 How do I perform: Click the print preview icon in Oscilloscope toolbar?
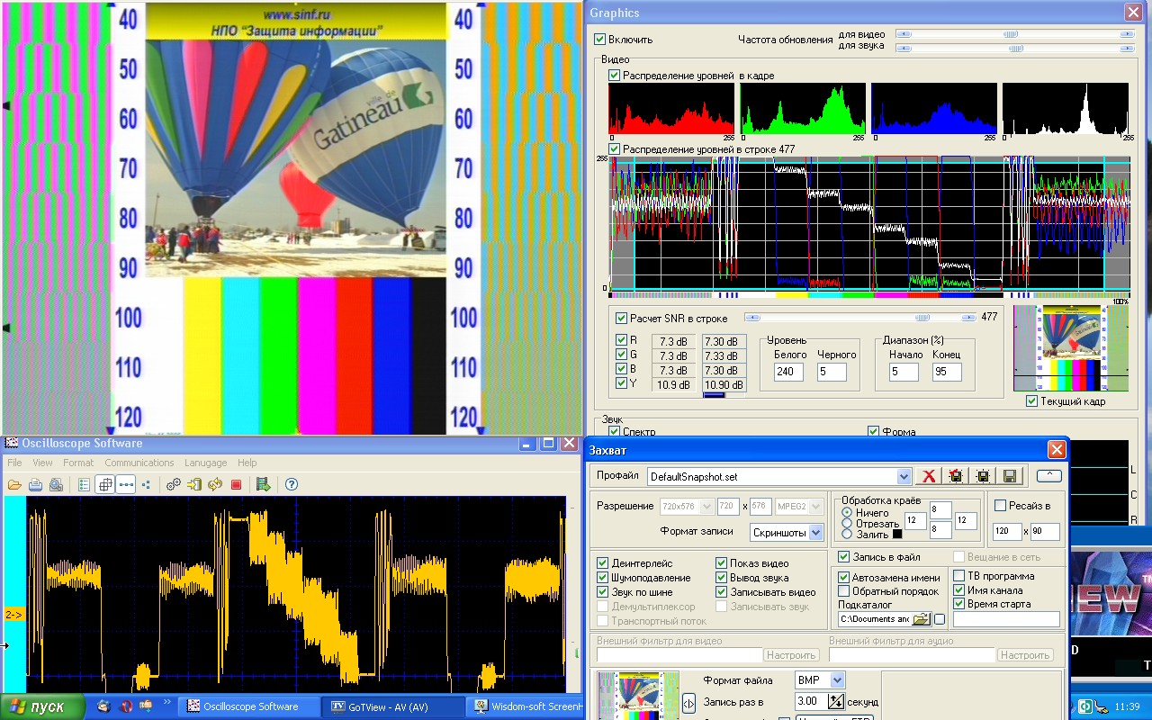pyautogui.click(x=56, y=484)
